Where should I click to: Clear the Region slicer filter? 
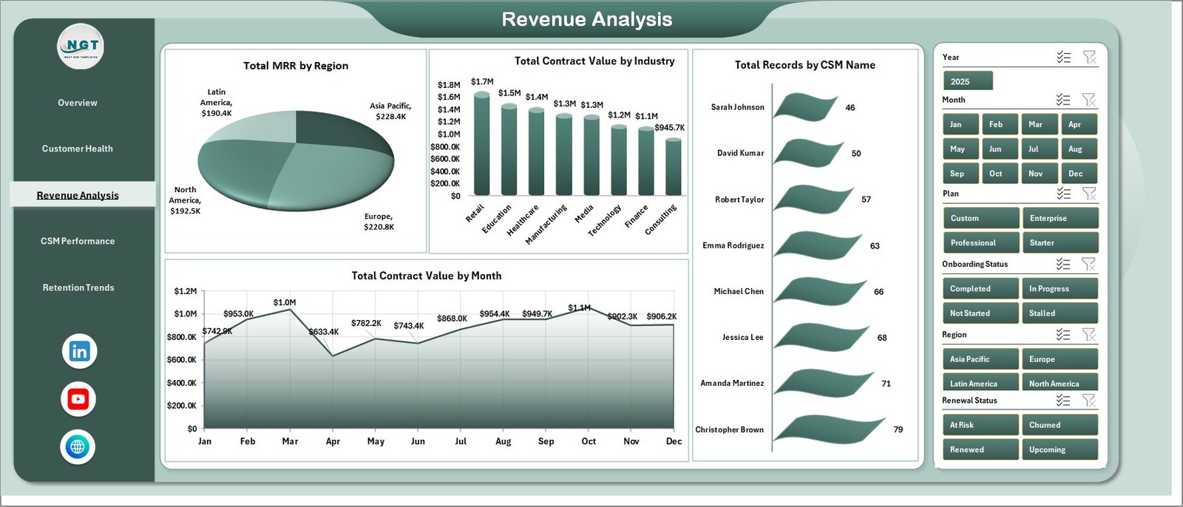[x=1089, y=334]
